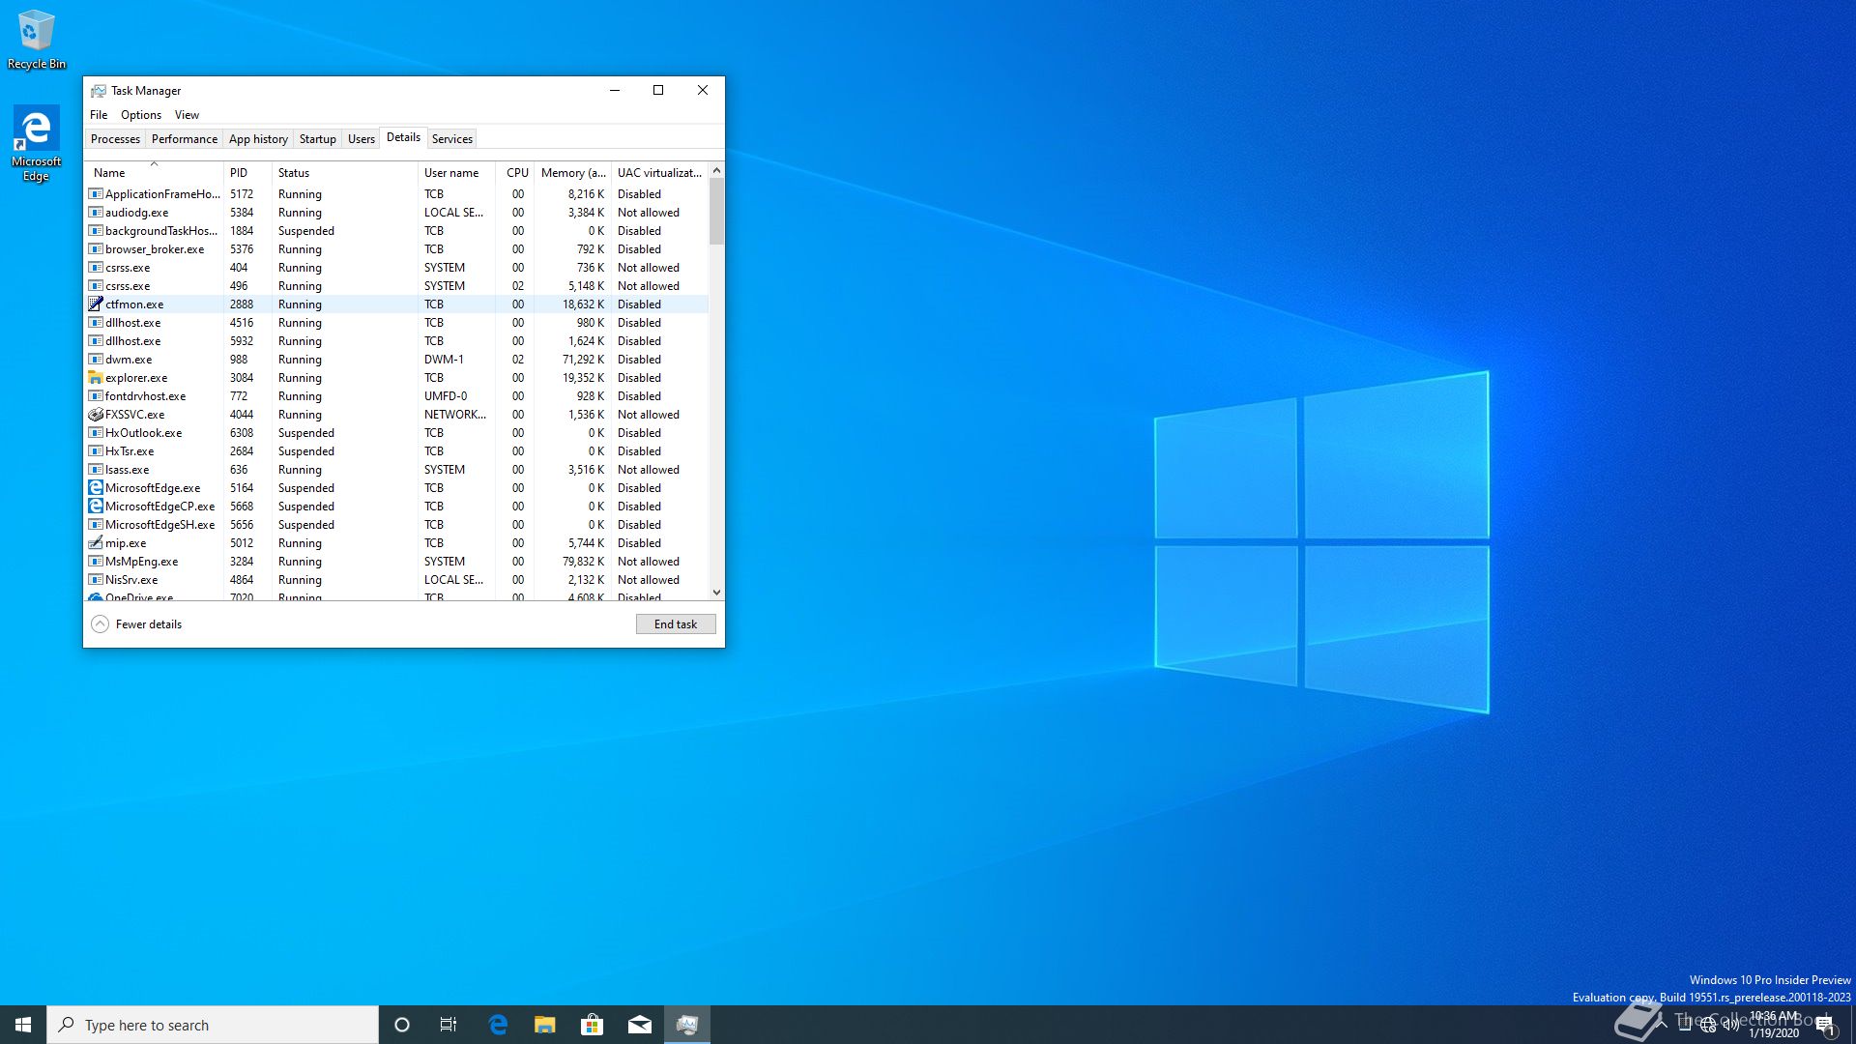Switch to the Processes tab
This screenshot has width=1856, height=1044.
115,139
